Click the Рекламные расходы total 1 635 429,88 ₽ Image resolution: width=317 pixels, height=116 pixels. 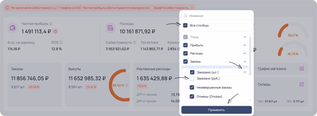tap(154, 78)
